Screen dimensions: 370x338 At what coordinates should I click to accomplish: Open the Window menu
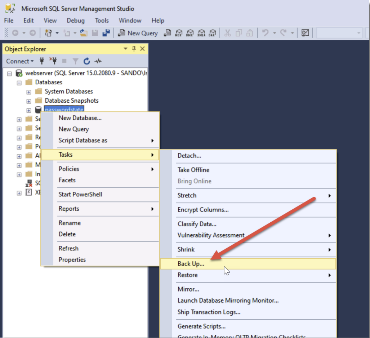(130, 21)
